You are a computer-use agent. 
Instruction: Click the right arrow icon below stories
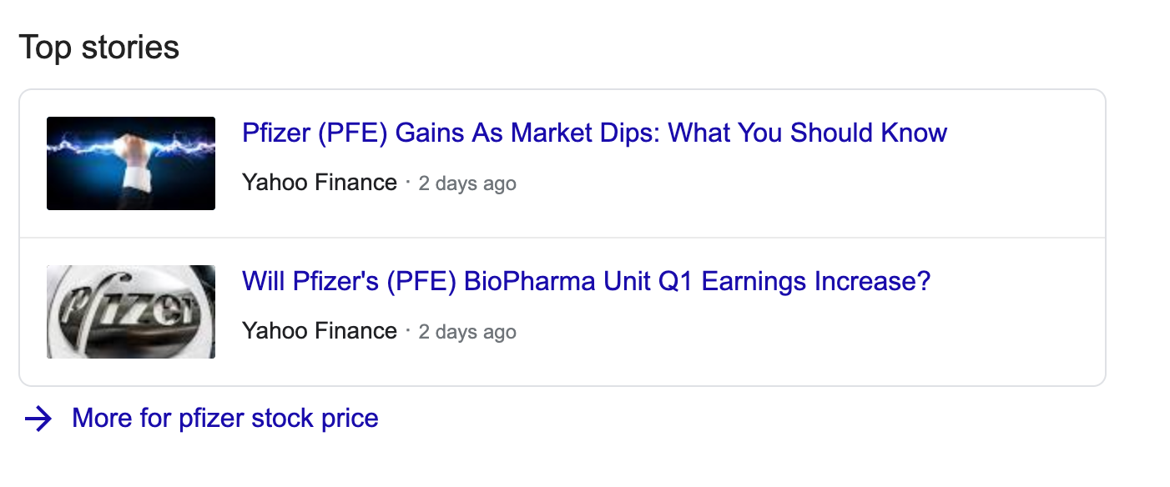coord(38,419)
